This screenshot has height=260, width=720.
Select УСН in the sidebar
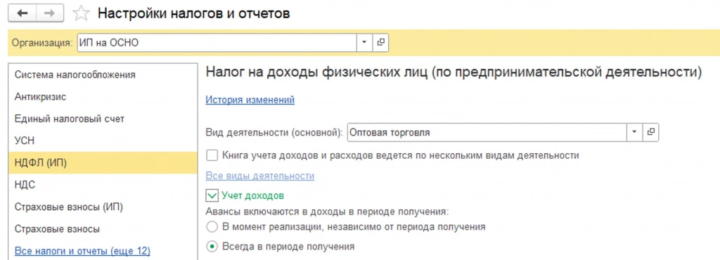[x=103, y=141]
